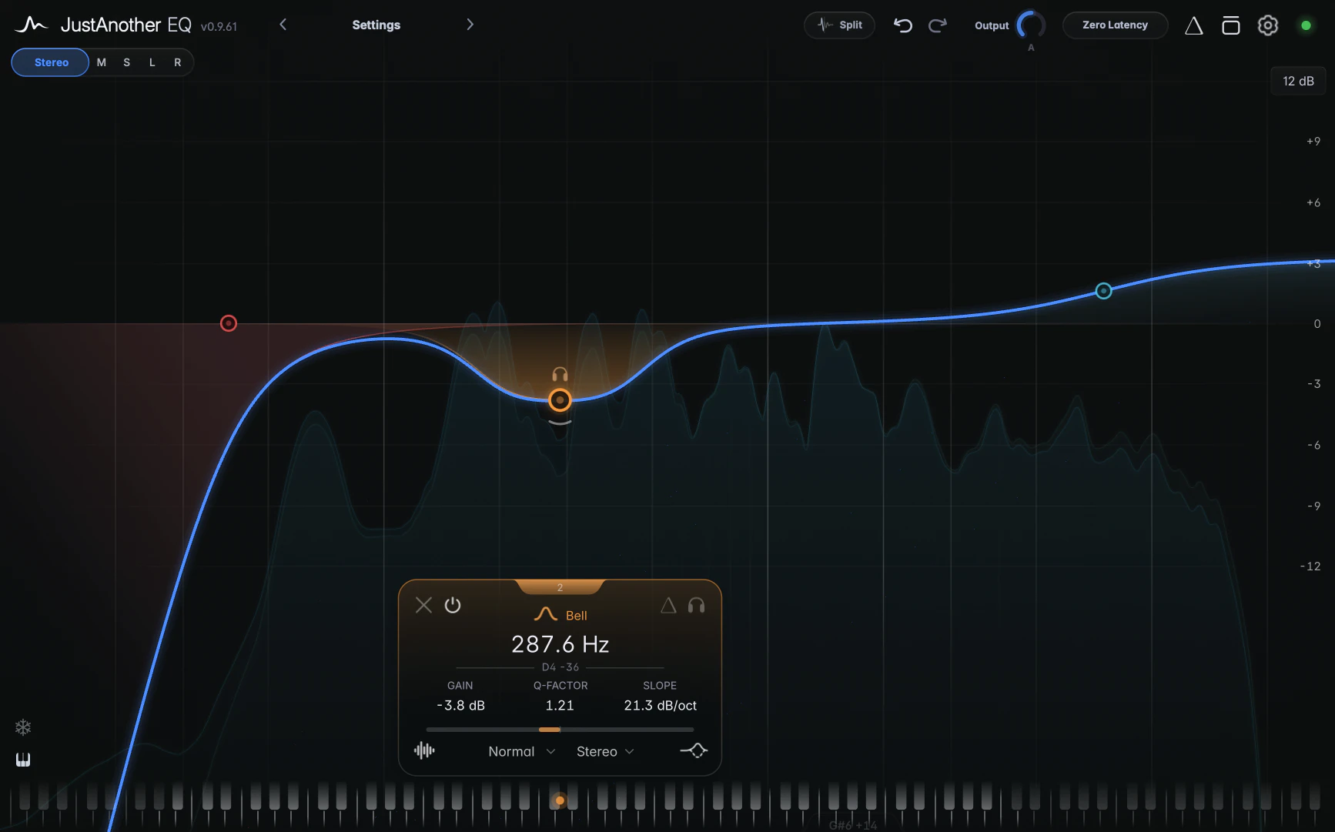
Task: Click the JustAnother EQ logo icon
Action: click(32, 25)
